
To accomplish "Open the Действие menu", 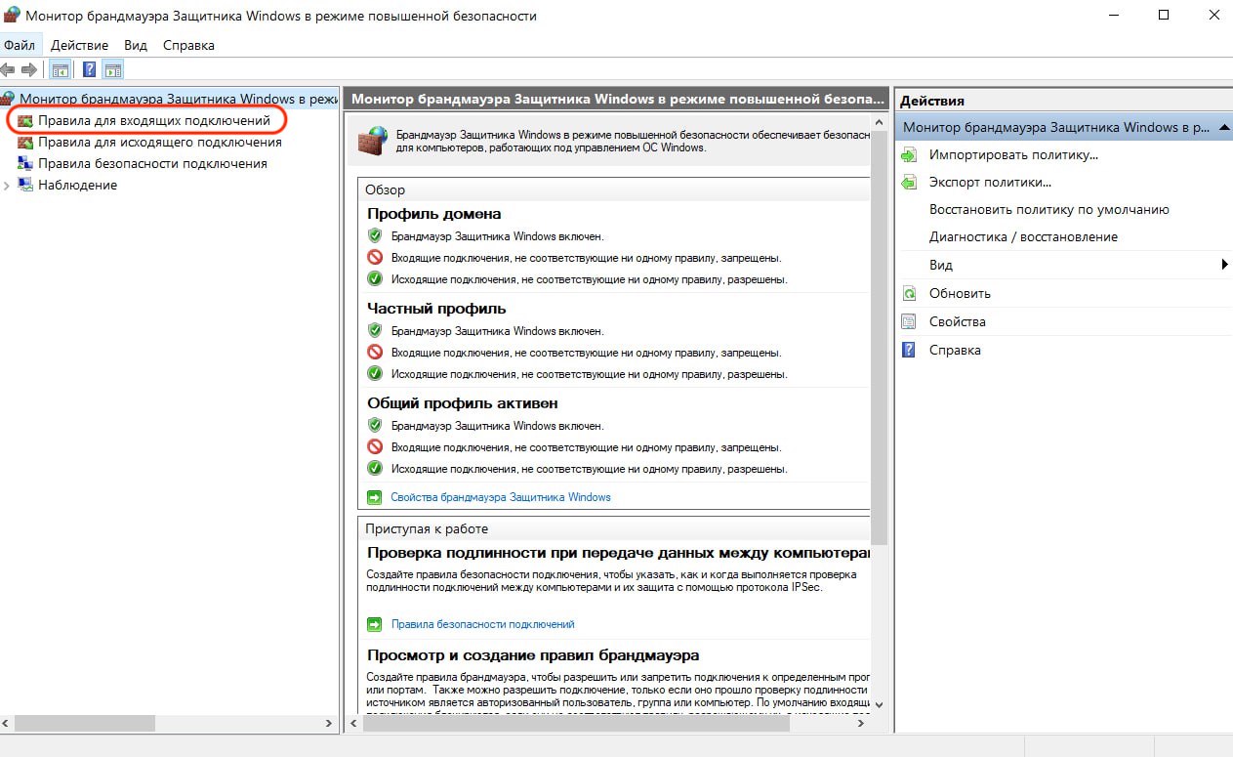I will [x=80, y=45].
